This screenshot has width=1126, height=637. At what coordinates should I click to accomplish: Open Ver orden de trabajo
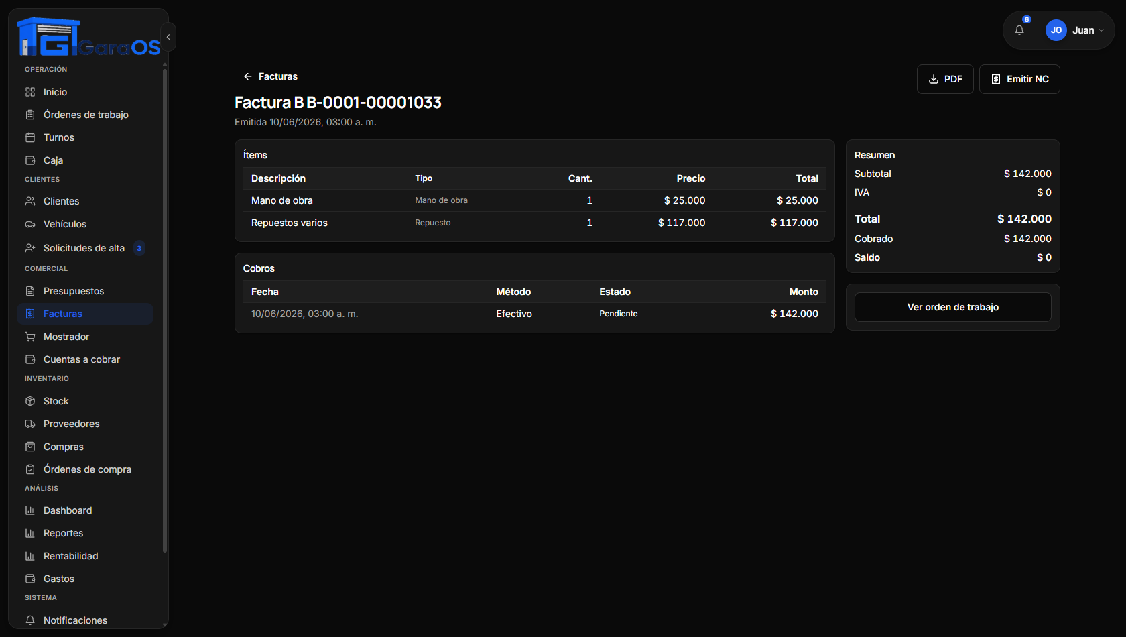(x=952, y=307)
